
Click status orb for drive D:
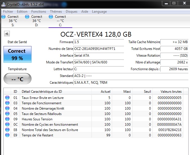[27, 17]
